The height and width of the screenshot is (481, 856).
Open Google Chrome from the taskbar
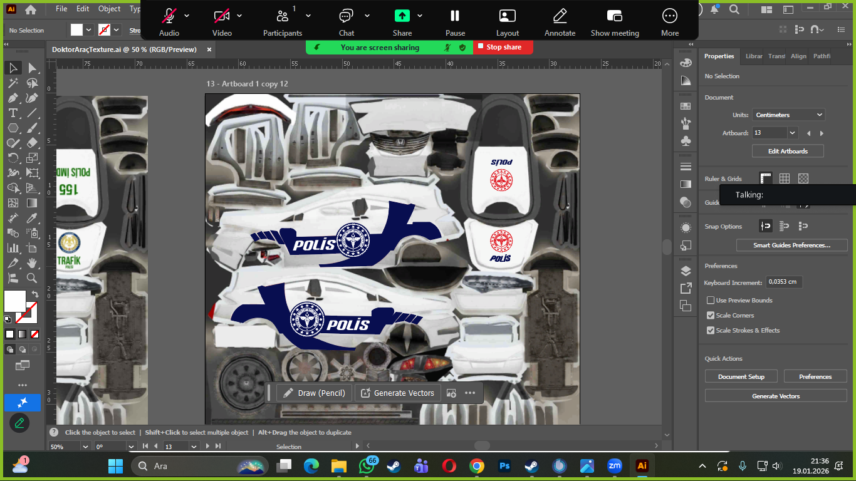coord(477,466)
